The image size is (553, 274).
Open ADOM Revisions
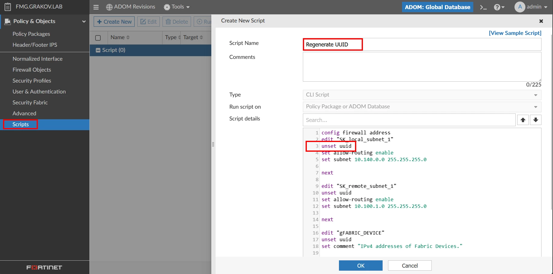point(131,7)
